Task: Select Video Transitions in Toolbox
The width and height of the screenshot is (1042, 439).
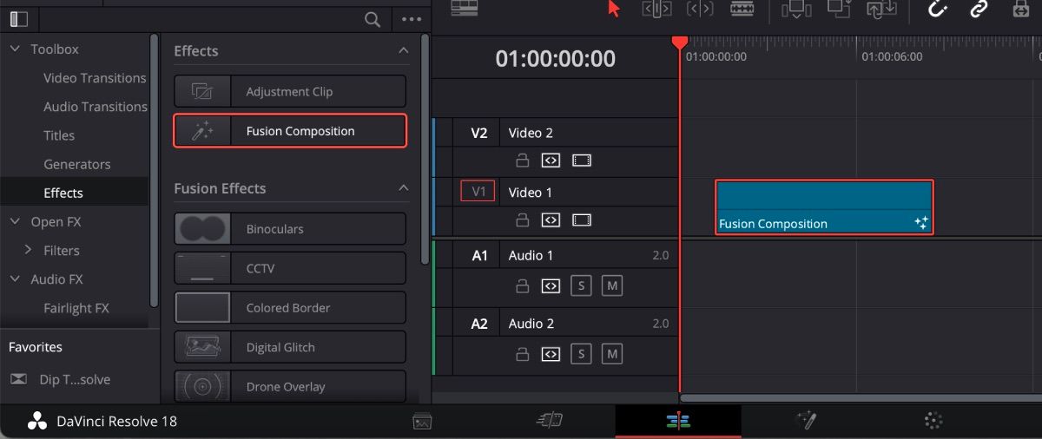Action: [95, 78]
